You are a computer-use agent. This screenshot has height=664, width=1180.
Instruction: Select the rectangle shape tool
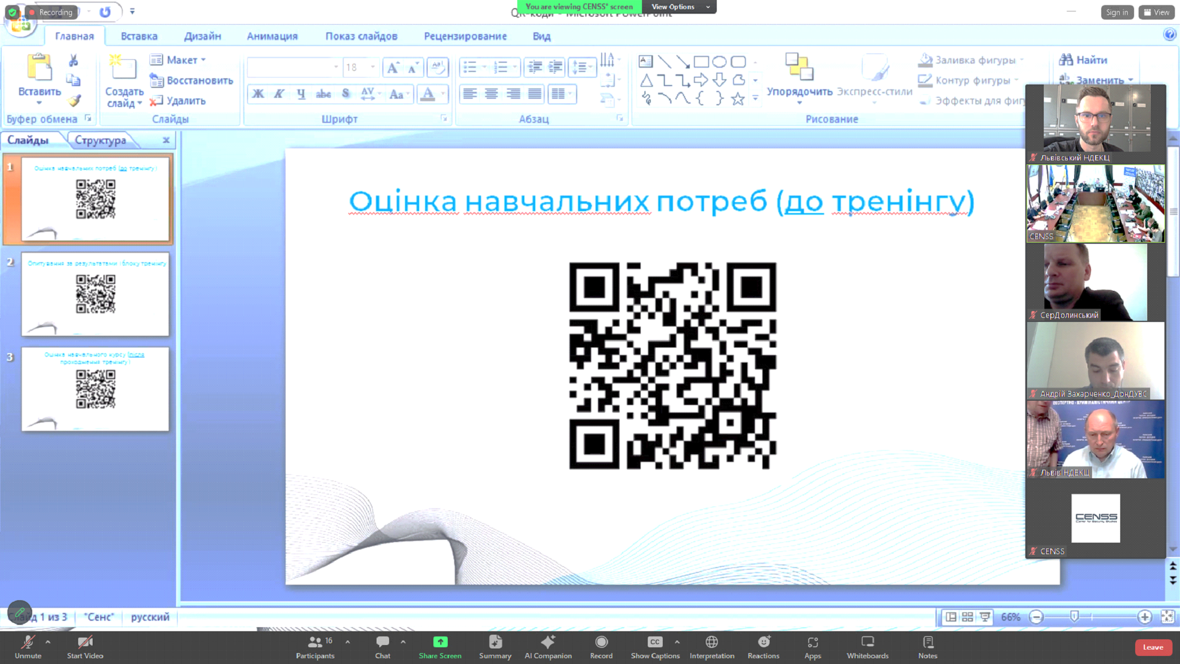click(701, 62)
